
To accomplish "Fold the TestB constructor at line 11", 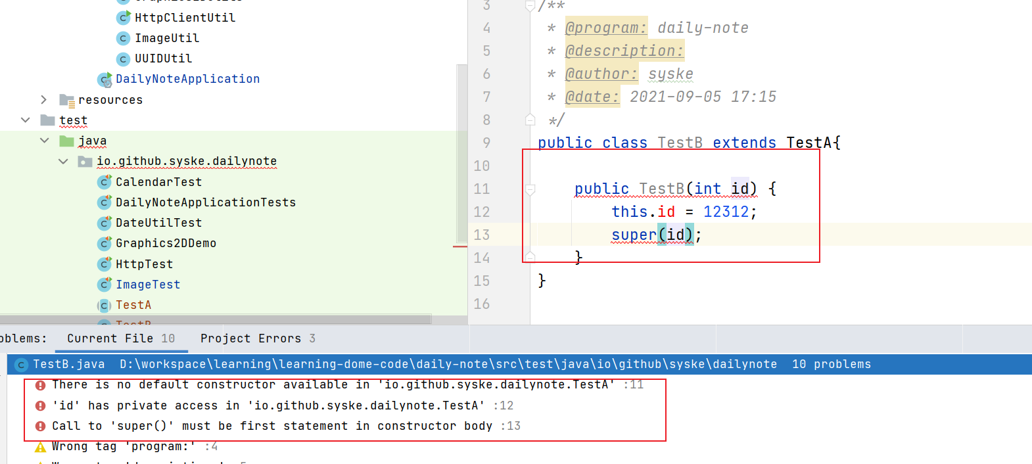I will coord(530,189).
